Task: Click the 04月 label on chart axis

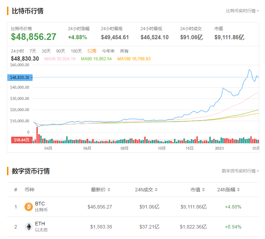Action: [48, 148]
